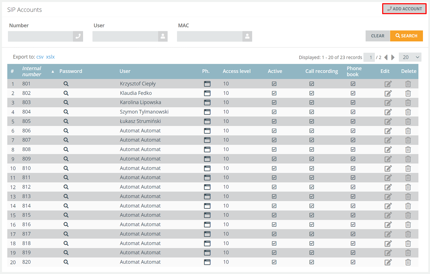Delete account 809
This screenshot has height=274, width=430.
408,159
